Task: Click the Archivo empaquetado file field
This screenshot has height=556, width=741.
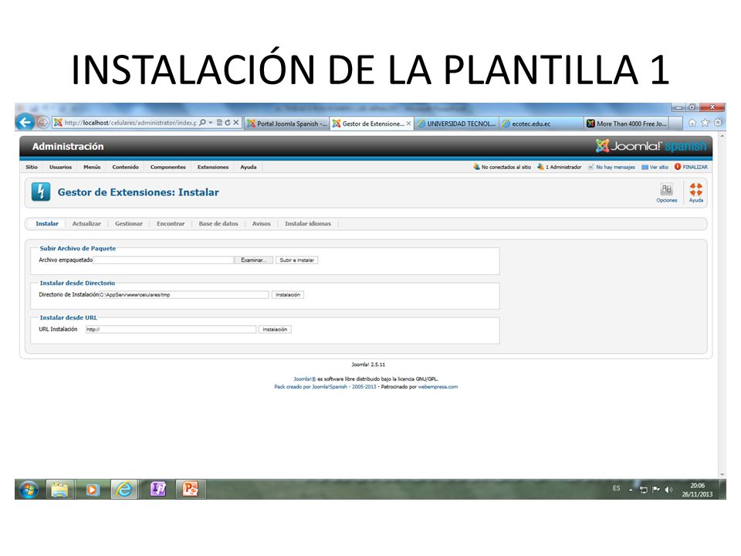Action: pos(164,260)
